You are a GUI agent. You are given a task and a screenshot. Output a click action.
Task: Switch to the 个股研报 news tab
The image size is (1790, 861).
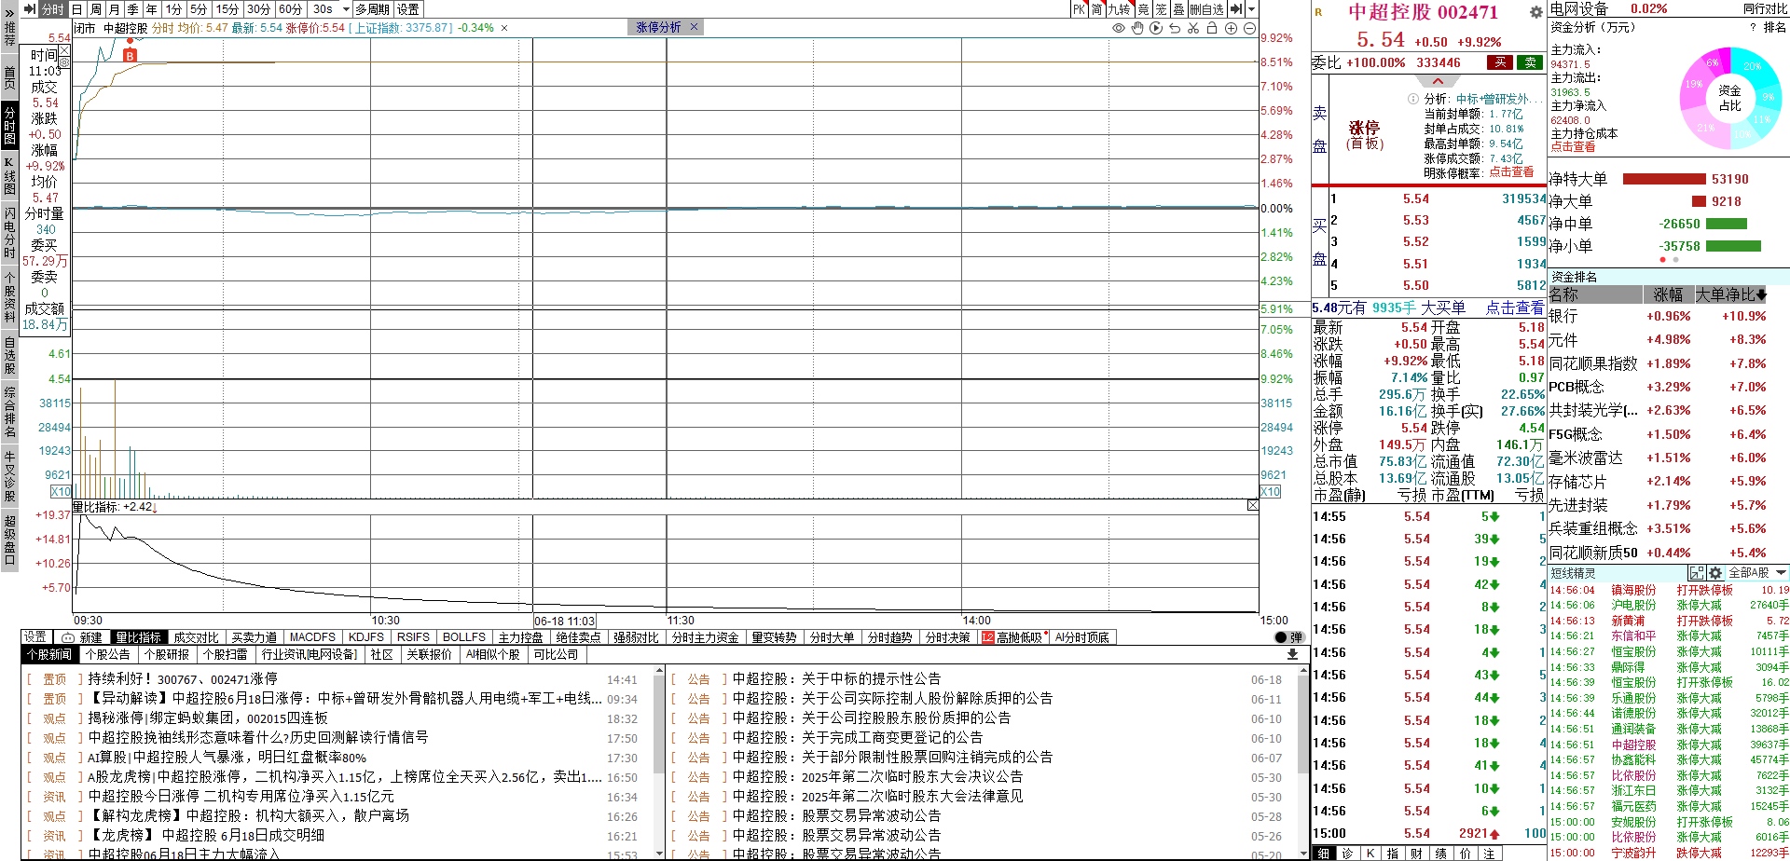[x=167, y=654]
